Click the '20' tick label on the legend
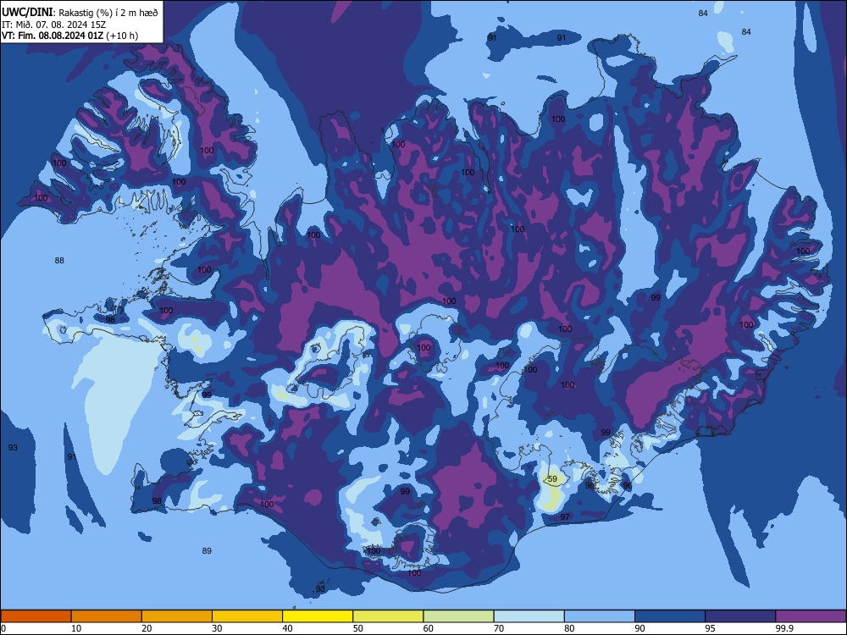This screenshot has height=635, width=847. click(147, 628)
